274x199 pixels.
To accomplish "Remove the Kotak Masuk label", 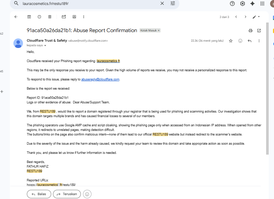I will coord(159,30).
